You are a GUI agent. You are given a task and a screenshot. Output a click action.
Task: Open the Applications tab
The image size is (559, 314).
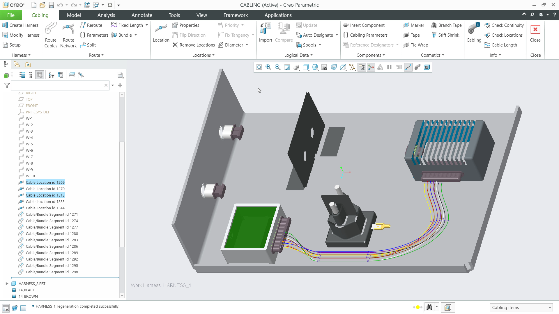click(278, 15)
